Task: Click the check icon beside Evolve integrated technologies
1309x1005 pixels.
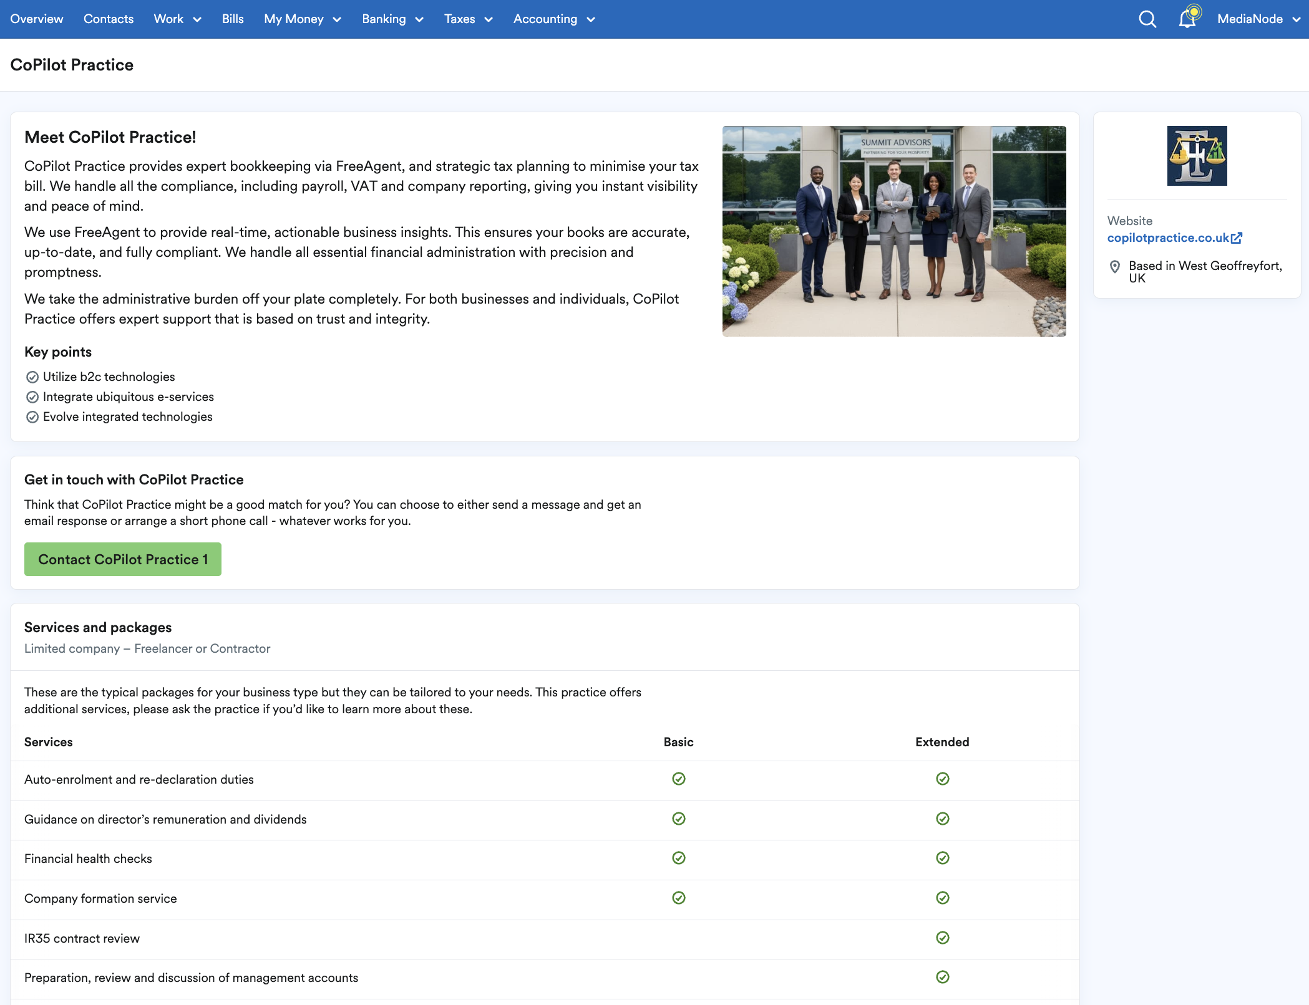Action: click(32, 417)
